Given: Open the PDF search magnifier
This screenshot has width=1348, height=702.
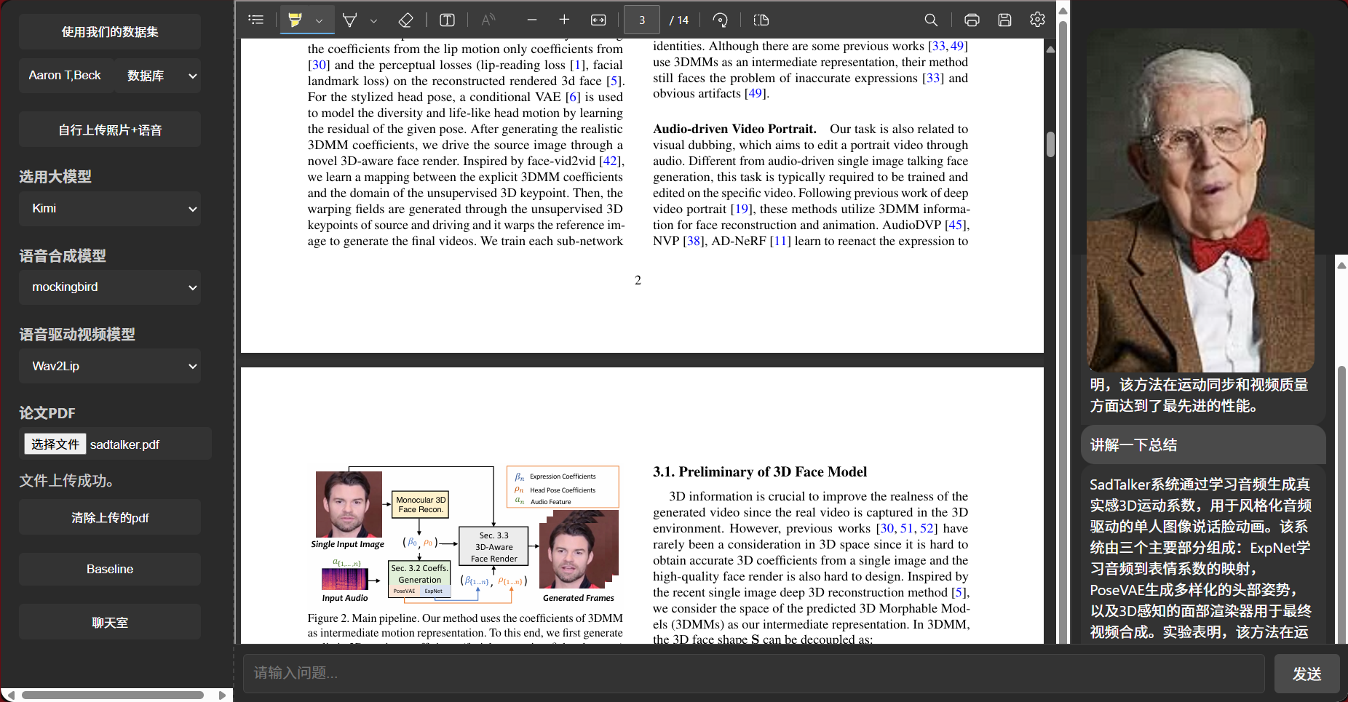Looking at the screenshot, I should (931, 20).
